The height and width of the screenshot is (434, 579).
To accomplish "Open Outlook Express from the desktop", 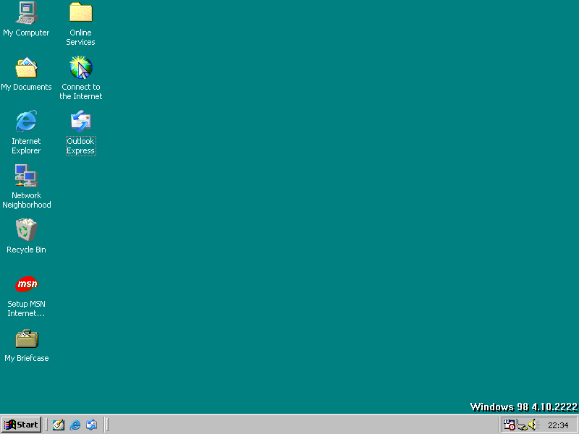I will [x=80, y=122].
